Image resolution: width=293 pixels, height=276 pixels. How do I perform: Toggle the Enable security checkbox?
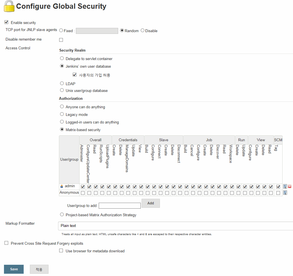point(6,22)
